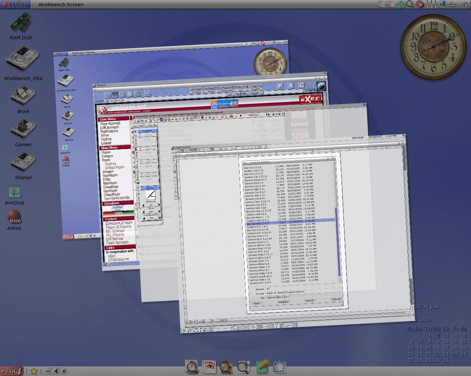Image resolution: width=471 pixels, height=376 pixels.
Task: Open the Headlines link in Main Menu
Action: click(110, 175)
